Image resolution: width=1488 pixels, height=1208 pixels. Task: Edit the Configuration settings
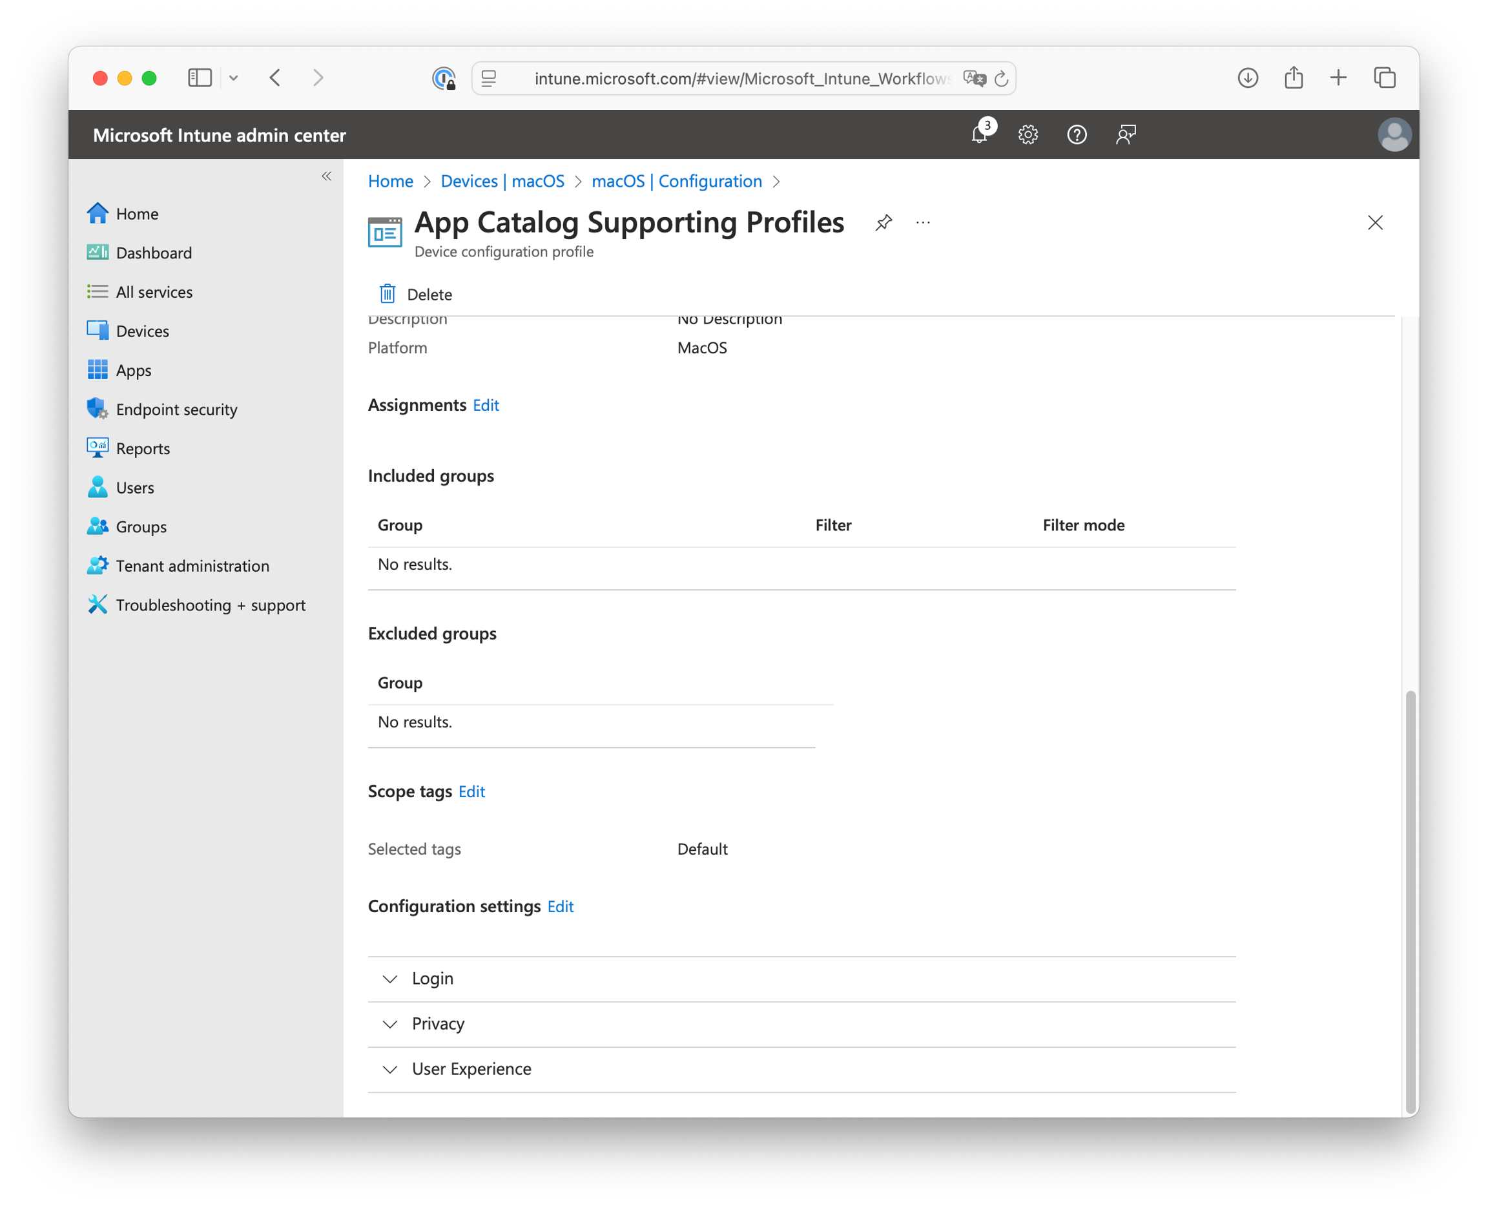[x=560, y=906]
